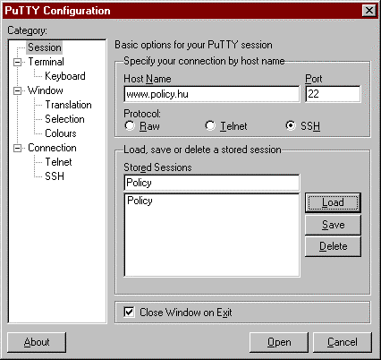This screenshot has height=360, width=381.
Task: Click the Open button
Action: tap(279, 342)
